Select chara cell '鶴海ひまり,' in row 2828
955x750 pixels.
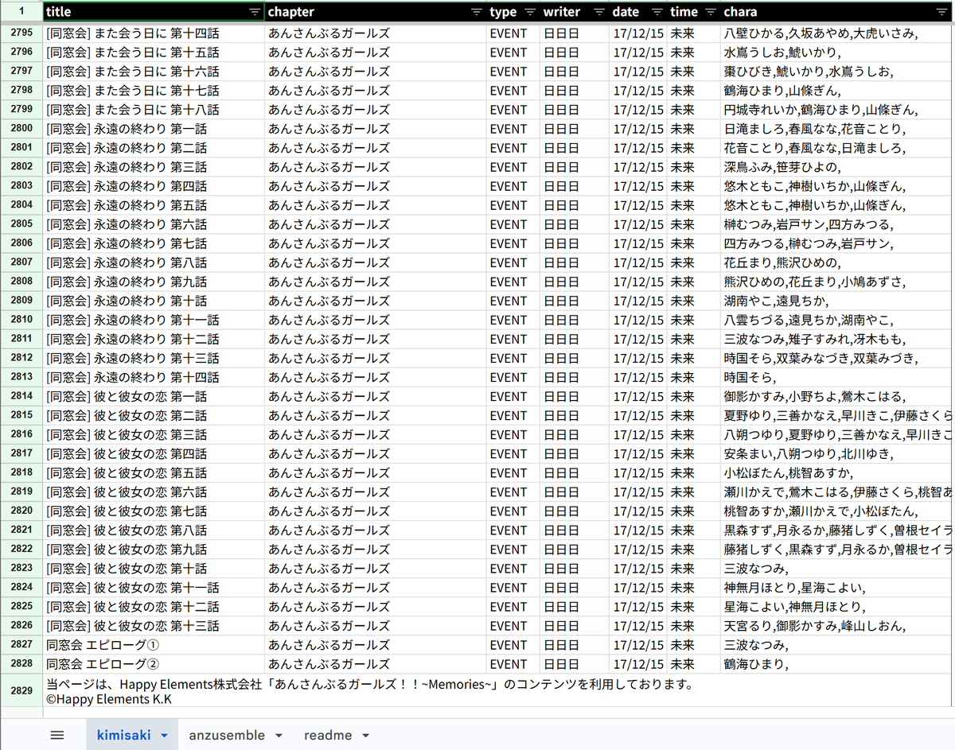click(837, 664)
